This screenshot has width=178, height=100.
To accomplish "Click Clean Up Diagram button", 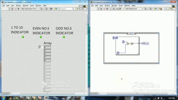I will (160, 9).
